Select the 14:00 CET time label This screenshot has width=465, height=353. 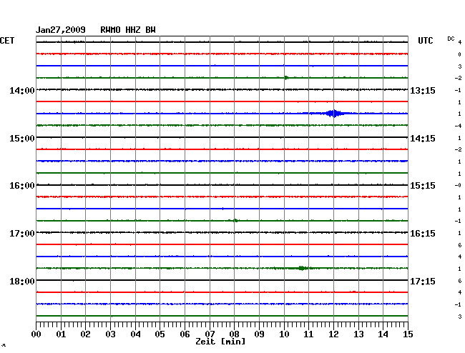(x=22, y=90)
